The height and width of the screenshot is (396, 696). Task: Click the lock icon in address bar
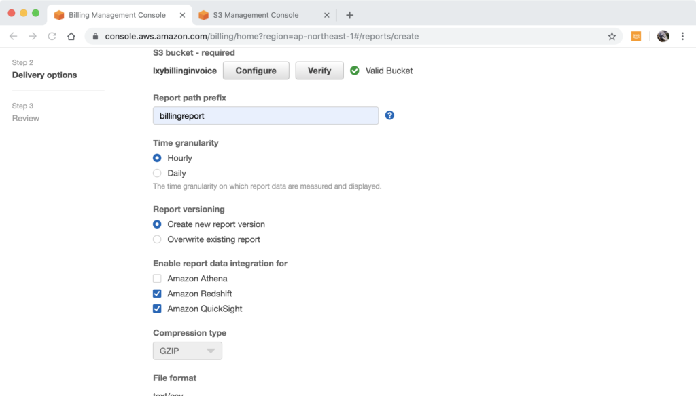95,37
